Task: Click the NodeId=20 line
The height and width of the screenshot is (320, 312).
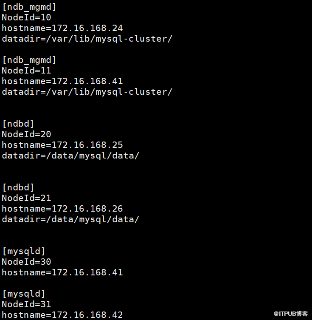Action: 26,134
